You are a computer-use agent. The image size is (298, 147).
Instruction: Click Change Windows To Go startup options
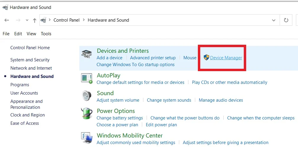click(x=135, y=65)
